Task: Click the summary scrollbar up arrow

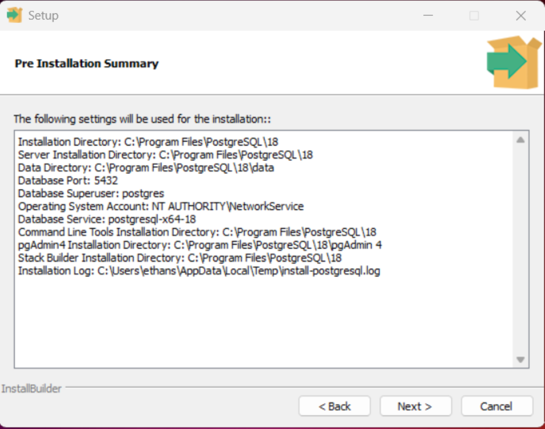Action: click(521, 140)
